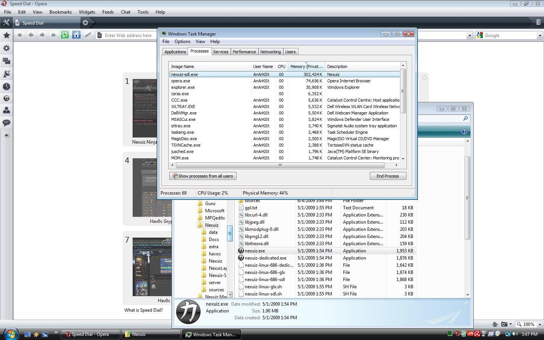Click the network icon in system tray
Image resolution: width=544 pixels, height=340 pixels.
pos(508,334)
